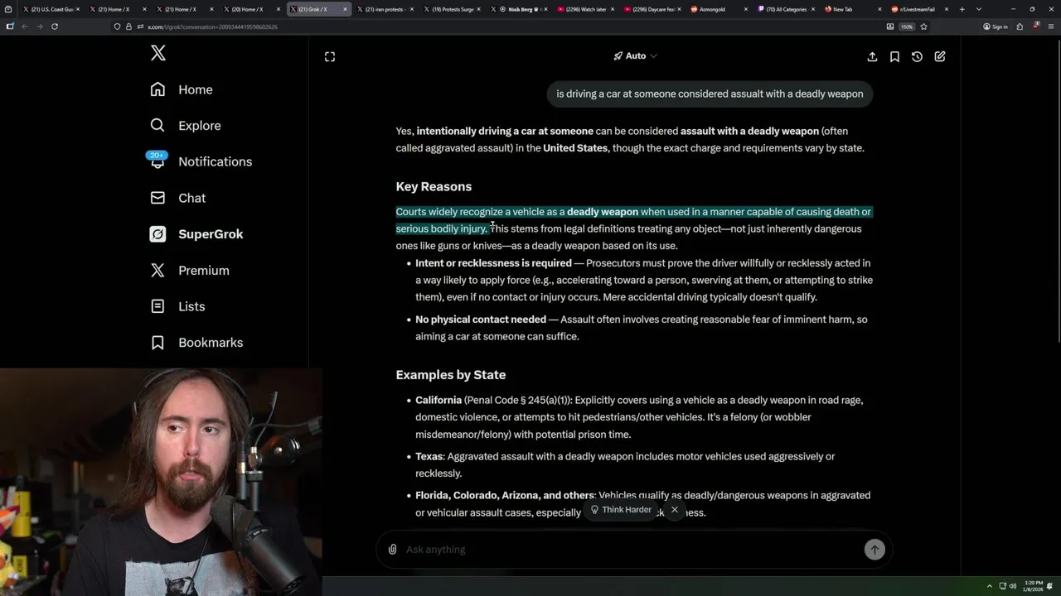Screen dimensions: 1061x596
Task: Click the attachment paperclip icon
Action: [392, 550]
